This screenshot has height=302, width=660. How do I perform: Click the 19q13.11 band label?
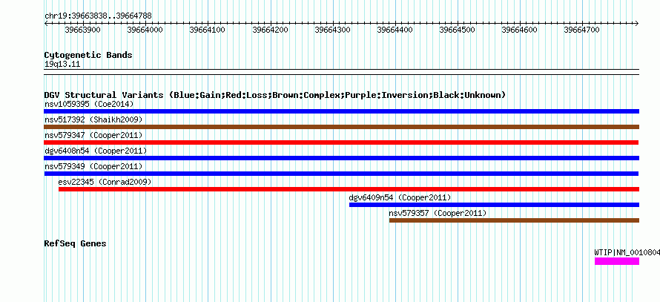62,65
